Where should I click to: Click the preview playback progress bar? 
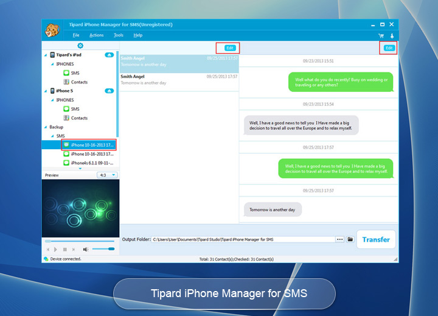80,241
